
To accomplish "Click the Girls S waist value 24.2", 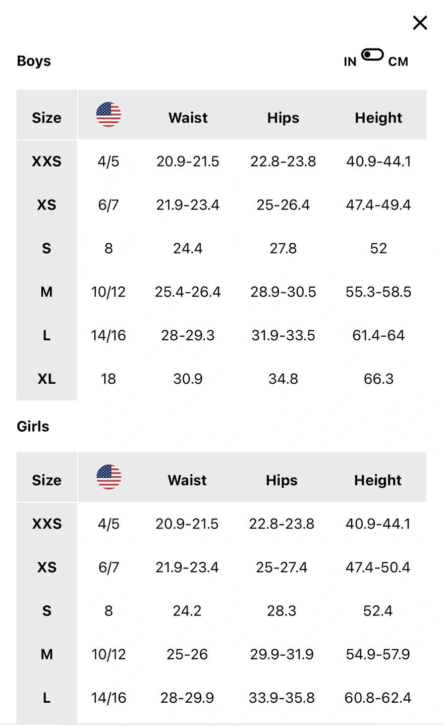I will (x=187, y=611).
